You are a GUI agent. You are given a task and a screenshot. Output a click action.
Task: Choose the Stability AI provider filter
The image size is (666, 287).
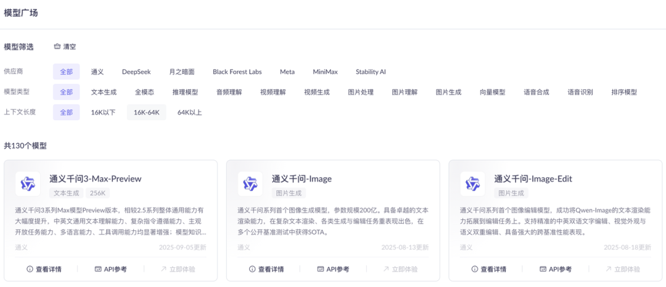(x=371, y=71)
